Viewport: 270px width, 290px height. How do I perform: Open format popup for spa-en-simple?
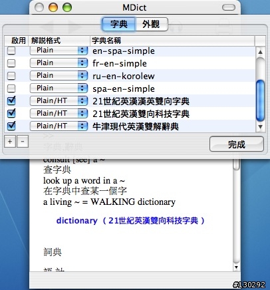coord(59,88)
